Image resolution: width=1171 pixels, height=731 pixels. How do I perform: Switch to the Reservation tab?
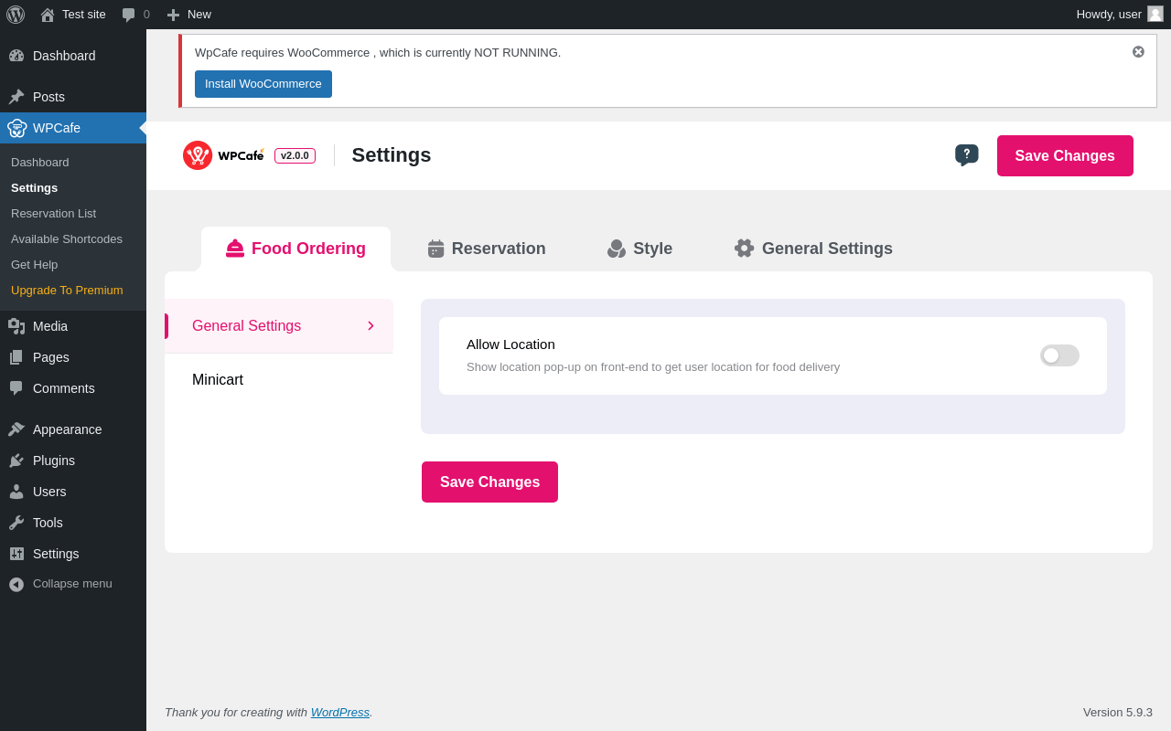pos(486,249)
